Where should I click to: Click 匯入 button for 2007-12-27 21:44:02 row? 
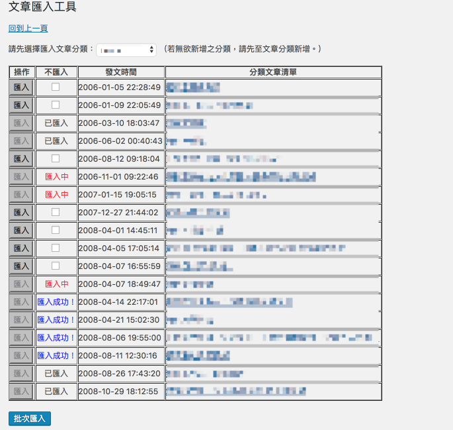(21, 213)
